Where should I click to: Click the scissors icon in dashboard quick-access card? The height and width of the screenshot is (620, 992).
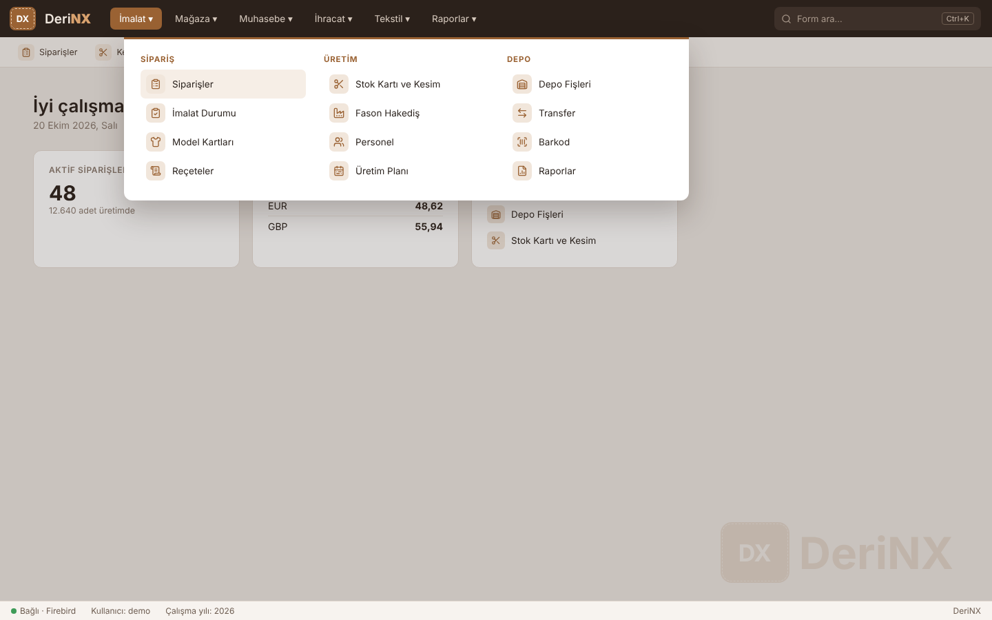496,240
